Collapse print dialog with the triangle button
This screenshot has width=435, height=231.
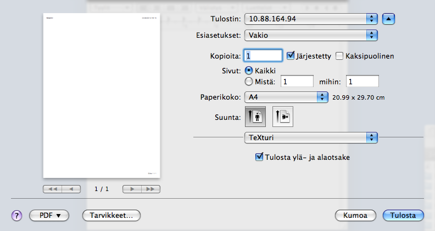pyautogui.click(x=389, y=18)
